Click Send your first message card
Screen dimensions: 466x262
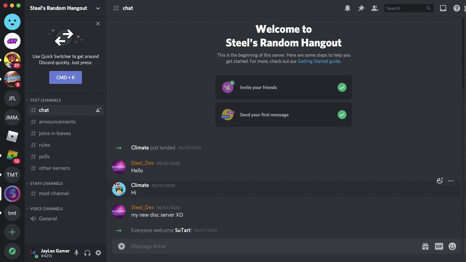pyautogui.click(x=284, y=115)
